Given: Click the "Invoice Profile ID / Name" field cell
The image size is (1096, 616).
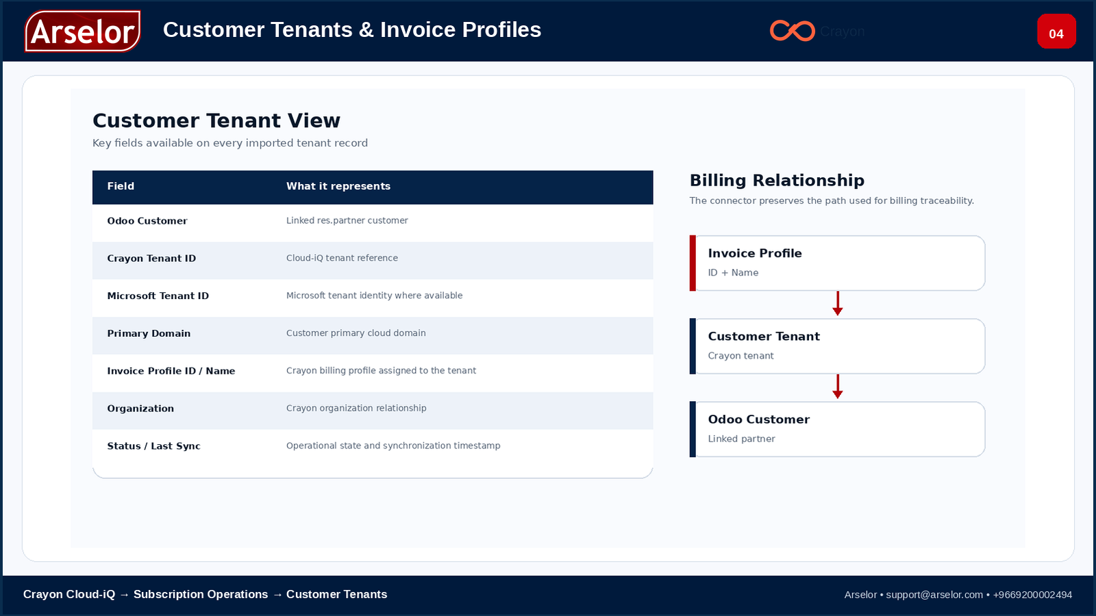Looking at the screenshot, I should 171,371.
